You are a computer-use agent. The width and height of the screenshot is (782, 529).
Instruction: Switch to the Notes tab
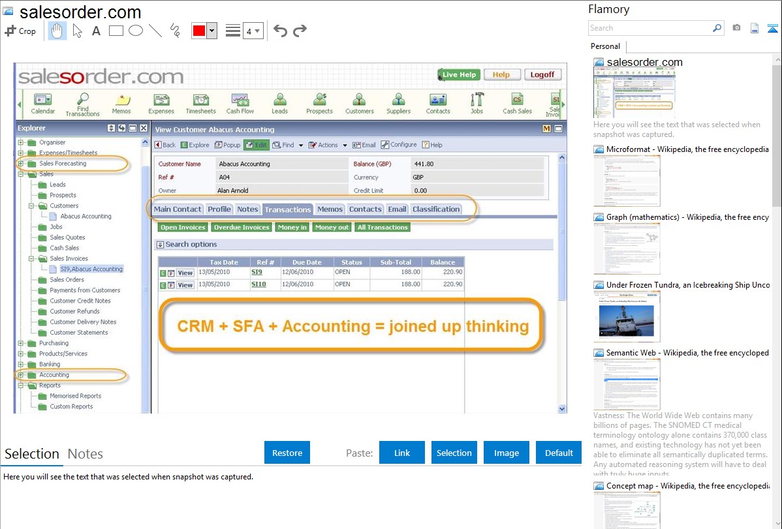(86, 454)
